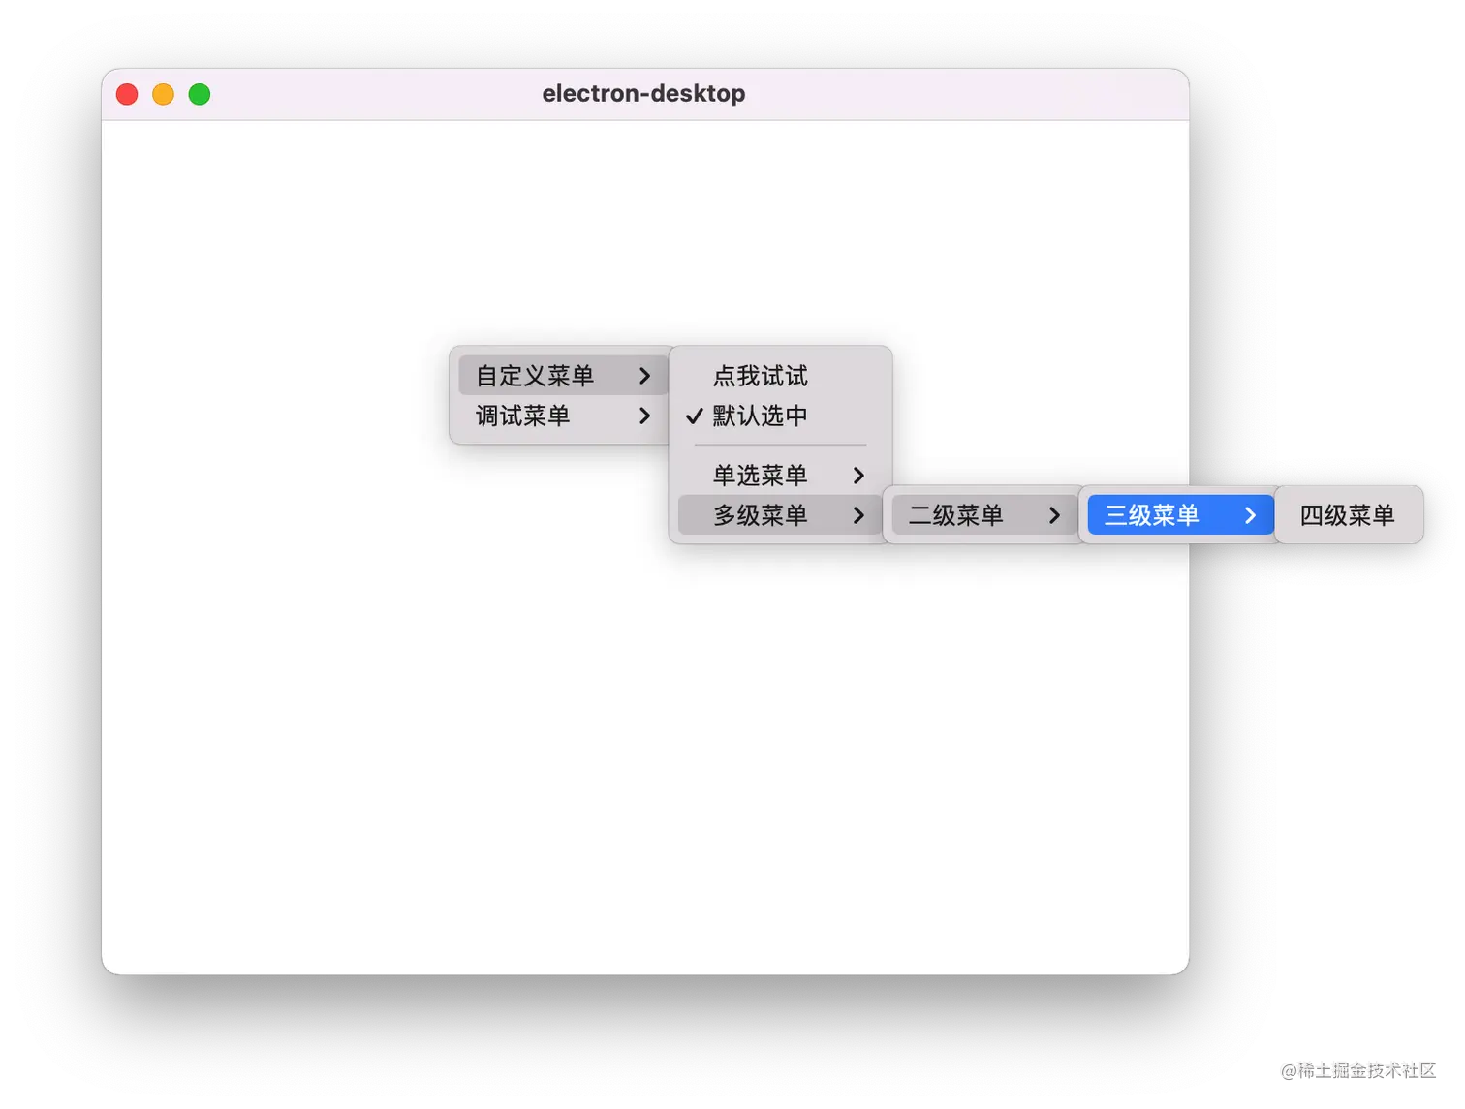Click the arrow icon on 单选菜单
Image resolution: width=1465 pixels, height=1109 pixels.
[x=858, y=476]
